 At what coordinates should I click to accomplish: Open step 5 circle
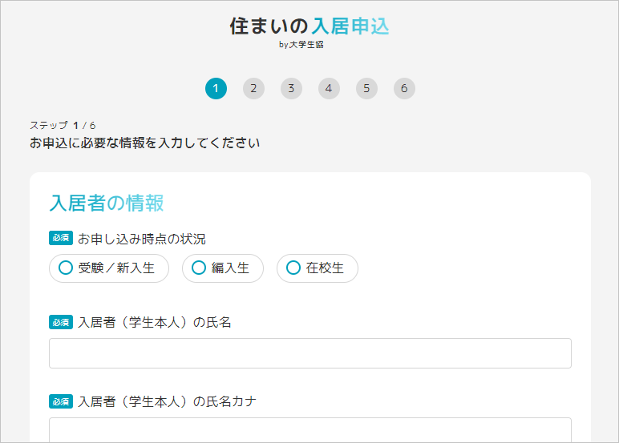click(x=366, y=88)
